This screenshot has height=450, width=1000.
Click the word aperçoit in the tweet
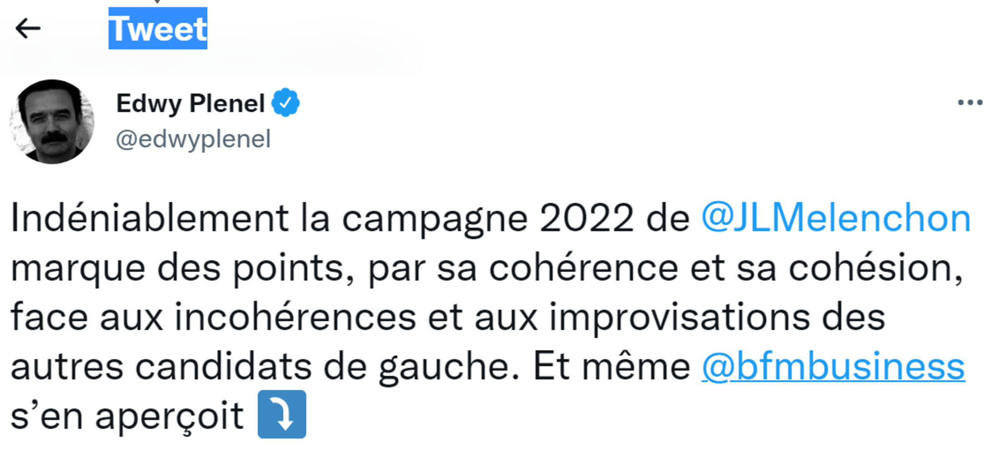[169, 416]
